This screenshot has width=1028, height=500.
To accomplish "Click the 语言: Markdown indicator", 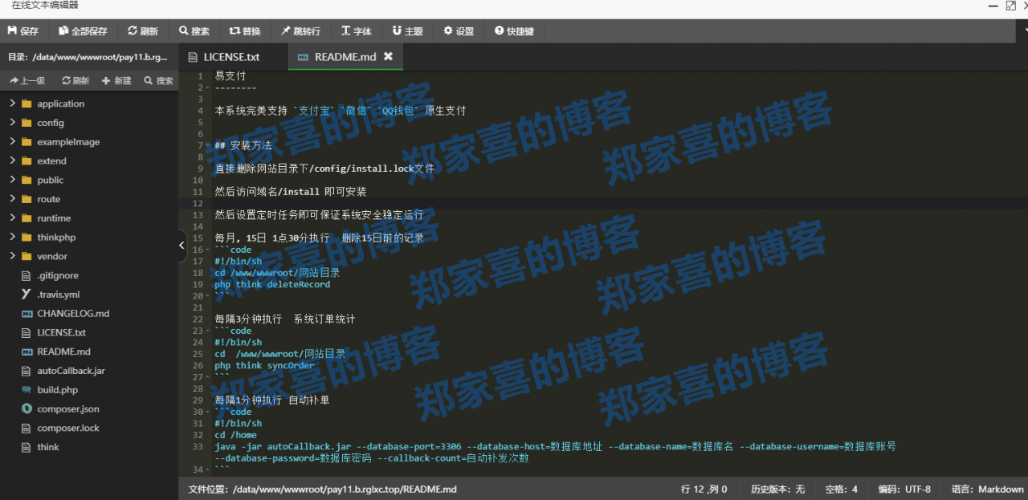I will click(986, 489).
